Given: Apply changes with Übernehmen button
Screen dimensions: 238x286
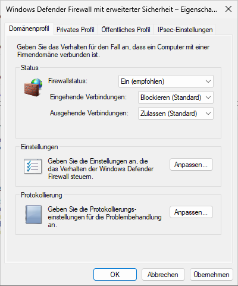Looking at the screenshot, I should (x=211, y=275).
